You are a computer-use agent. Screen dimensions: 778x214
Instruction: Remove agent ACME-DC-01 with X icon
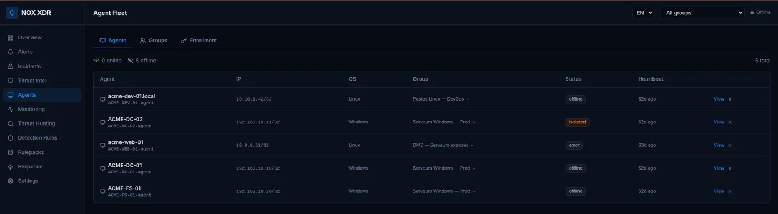[x=730, y=168]
